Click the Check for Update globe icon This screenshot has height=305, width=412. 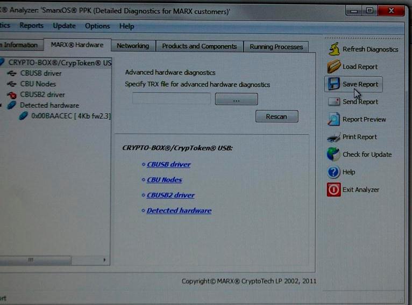click(x=333, y=154)
